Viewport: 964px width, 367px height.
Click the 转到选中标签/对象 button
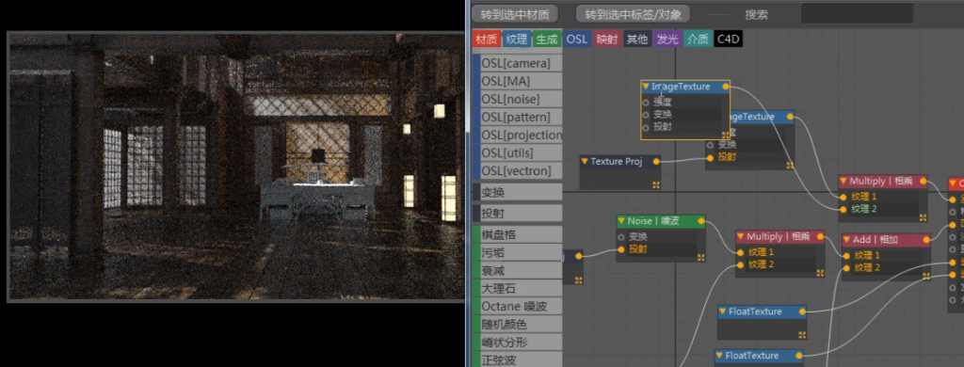[633, 14]
